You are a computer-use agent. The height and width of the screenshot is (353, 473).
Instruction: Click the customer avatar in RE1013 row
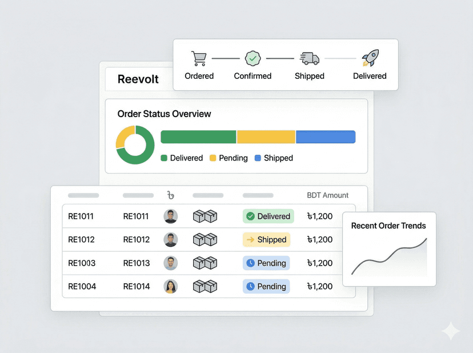171,263
